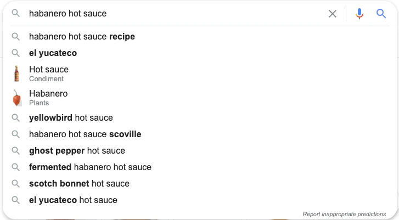The height and width of the screenshot is (220, 399).
Task: Click magnifier icon beside 'scotch bonnet hot sauce'
Action: pos(16,183)
